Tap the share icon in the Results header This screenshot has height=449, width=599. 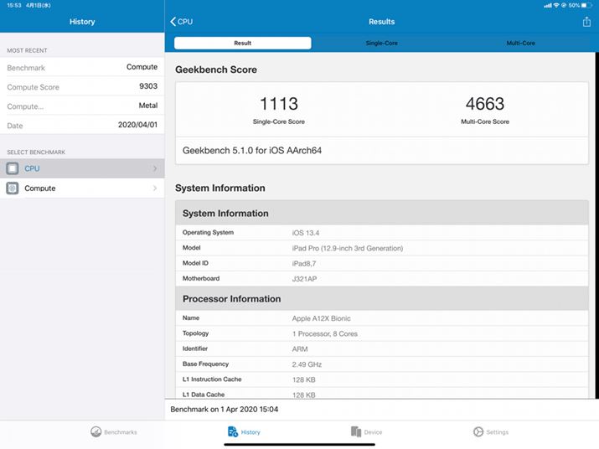[x=586, y=22]
